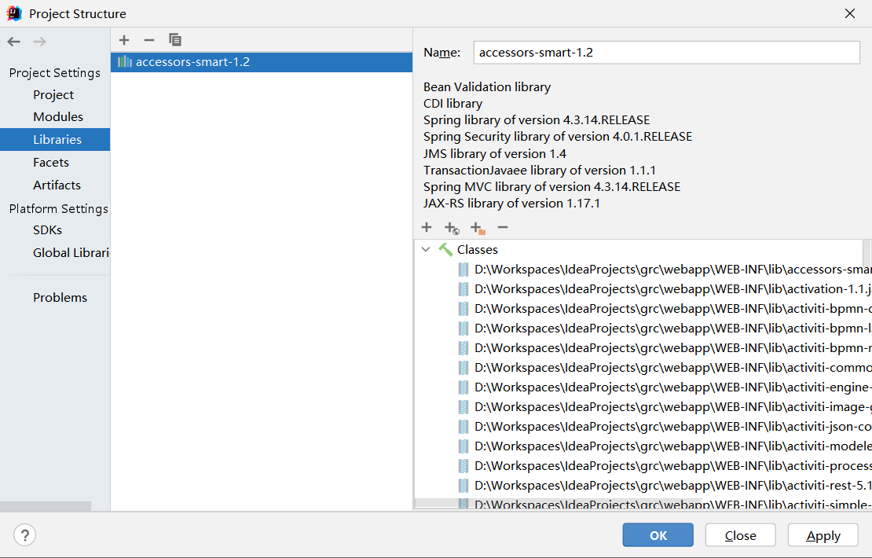This screenshot has height=558, width=872.
Task: Open Modules settings page
Action: (x=58, y=117)
